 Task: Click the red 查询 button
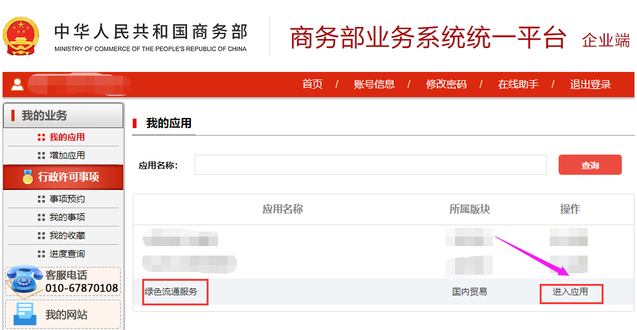coord(590,165)
